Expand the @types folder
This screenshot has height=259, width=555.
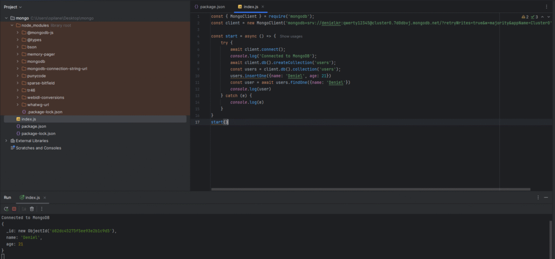[x=18, y=40]
